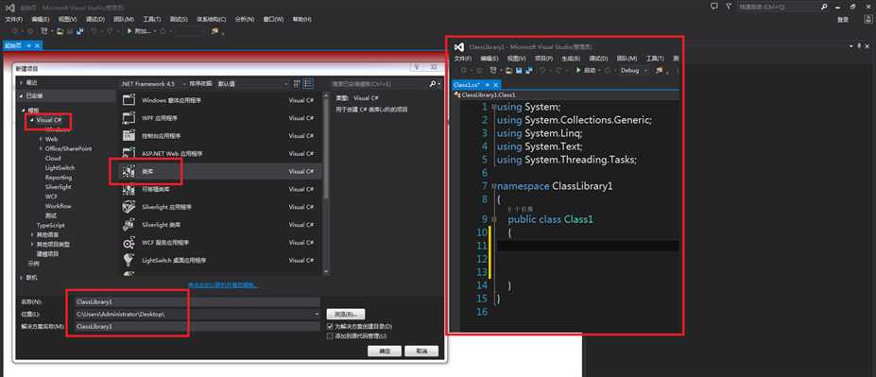Toggle create directory for solution checkbox
Viewport: 876px width, 377px height.
coord(330,326)
